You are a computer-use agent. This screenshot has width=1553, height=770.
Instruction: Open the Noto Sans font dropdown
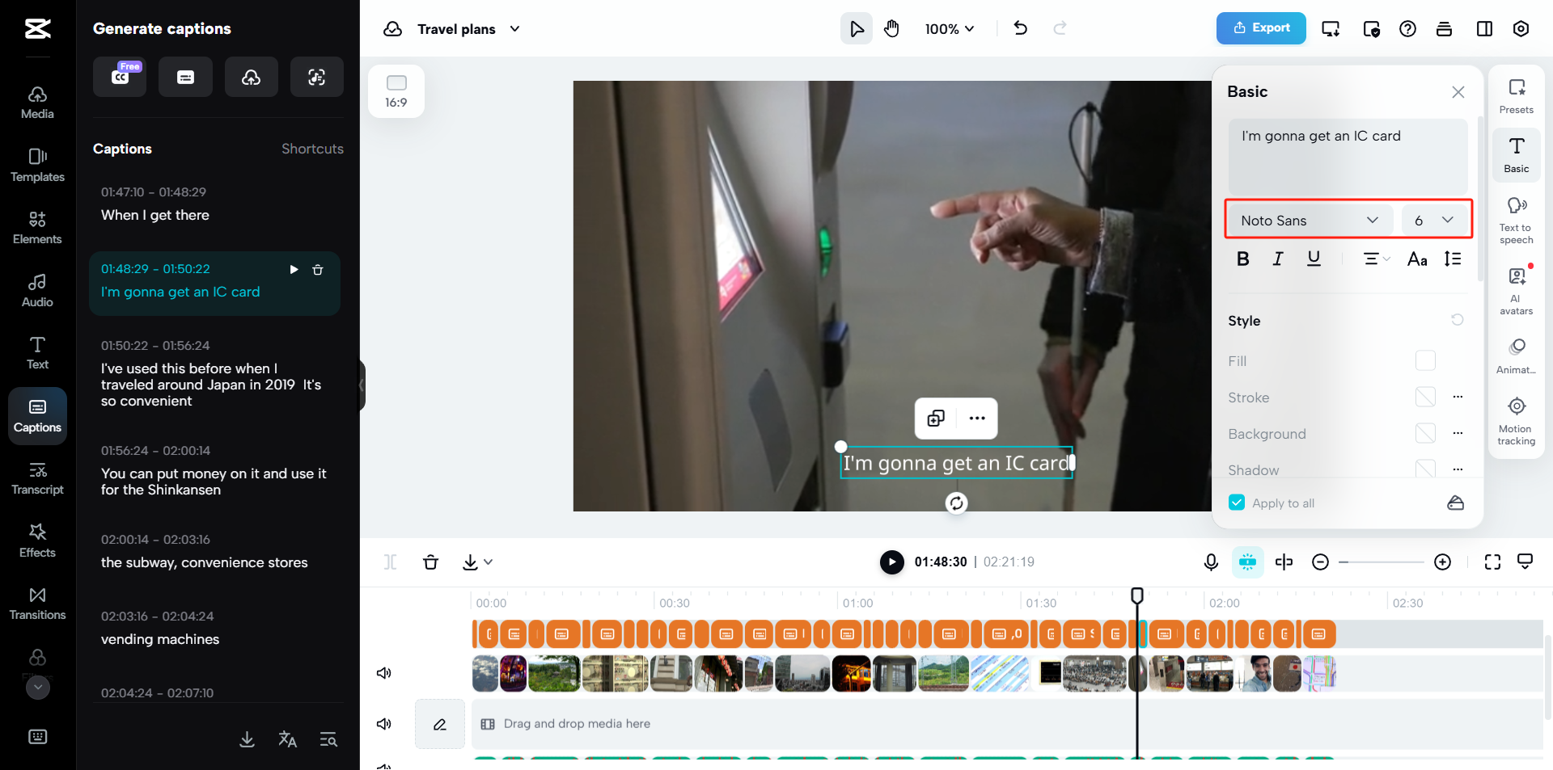click(1310, 220)
